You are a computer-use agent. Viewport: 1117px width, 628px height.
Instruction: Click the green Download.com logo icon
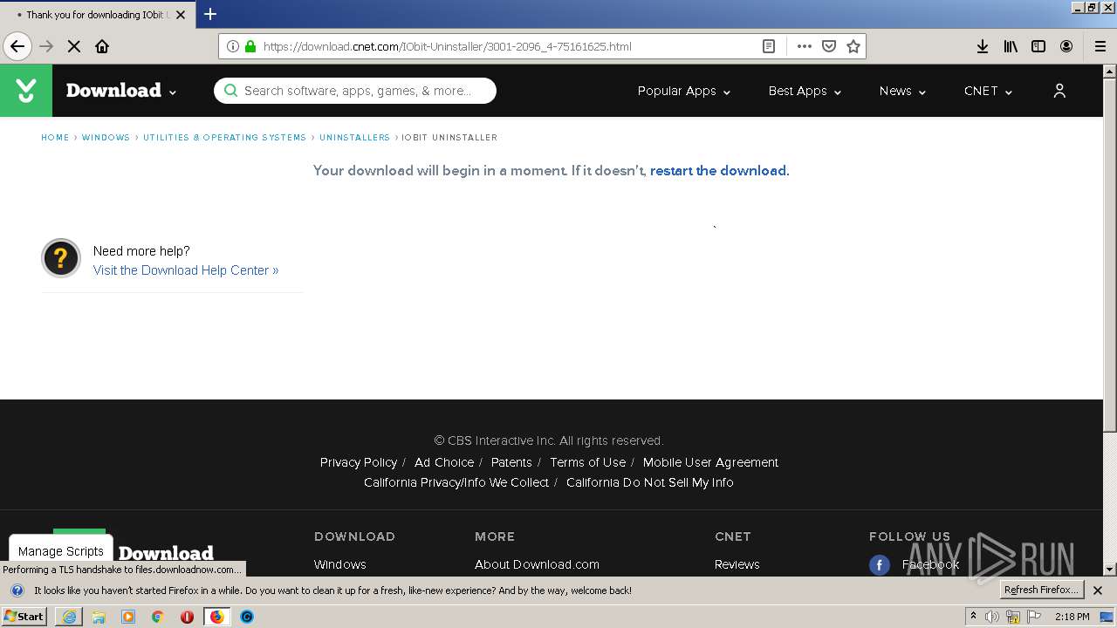[26, 91]
